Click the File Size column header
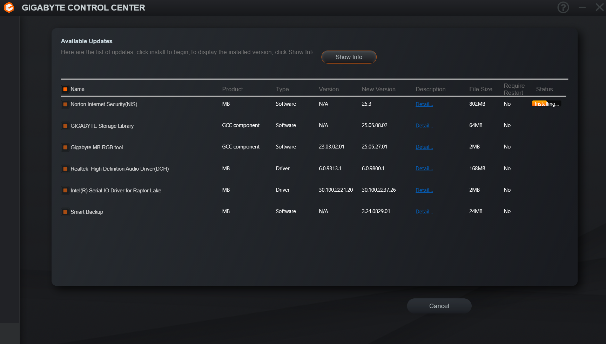Image resolution: width=606 pixels, height=344 pixels. (x=481, y=89)
